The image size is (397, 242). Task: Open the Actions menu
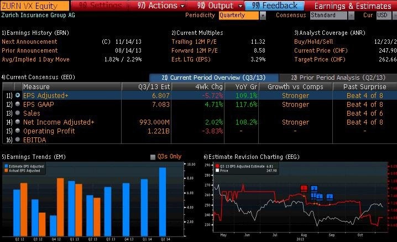coord(161,6)
